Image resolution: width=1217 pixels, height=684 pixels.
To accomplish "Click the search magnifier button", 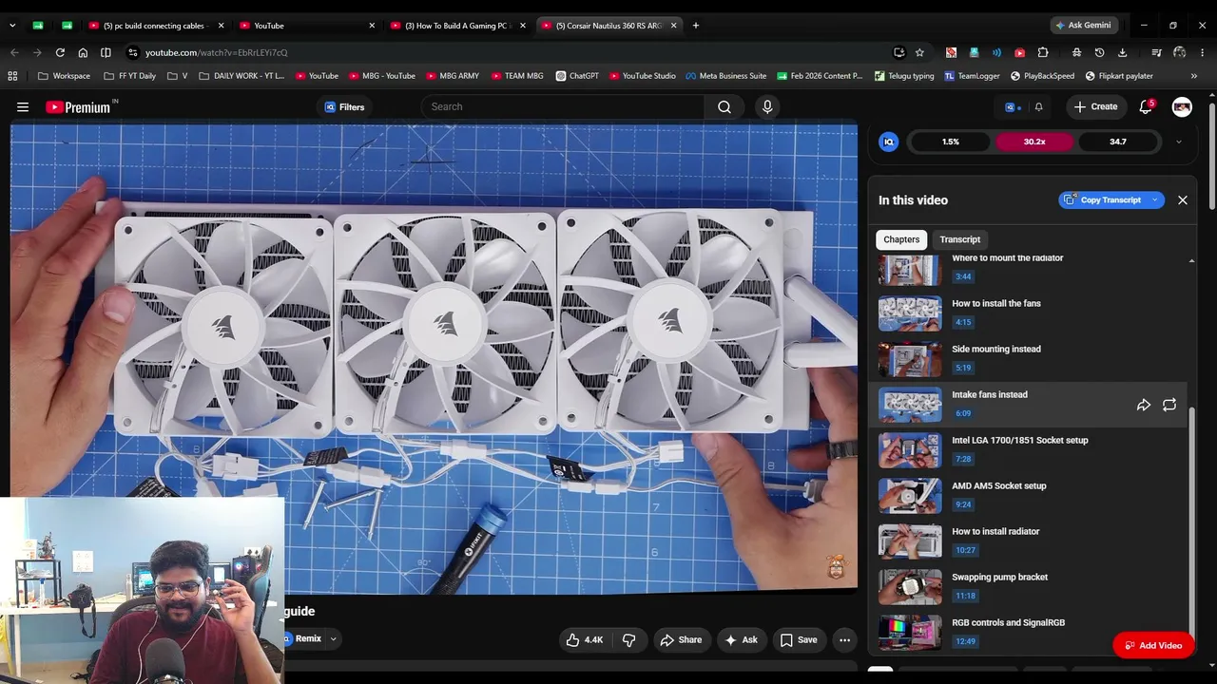I will coord(724,107).
